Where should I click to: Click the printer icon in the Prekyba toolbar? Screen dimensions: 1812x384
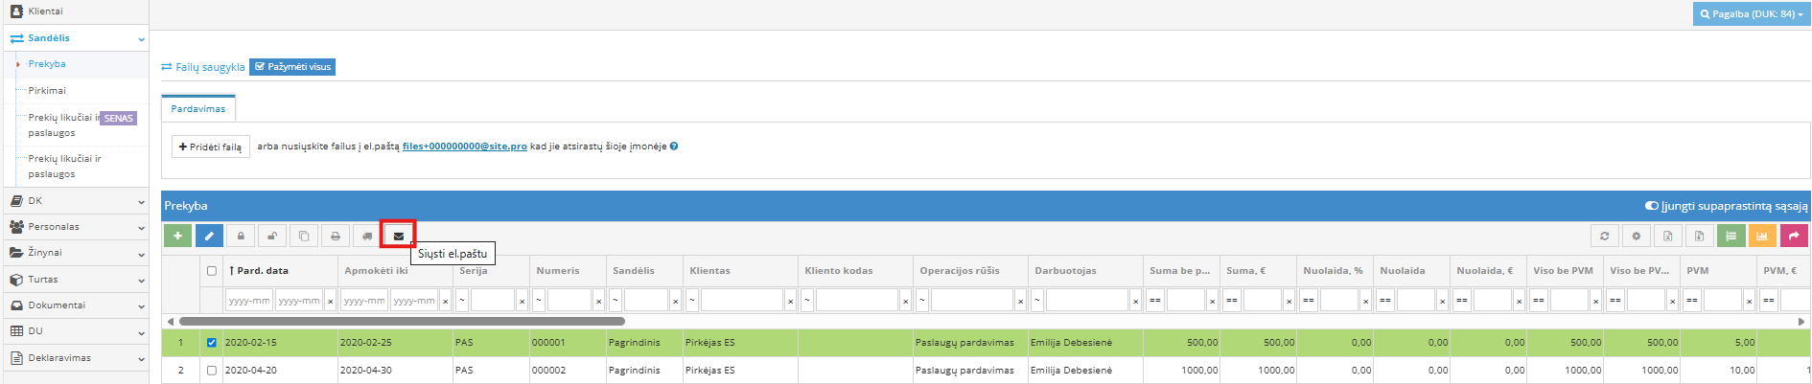(x=335, y=236)
